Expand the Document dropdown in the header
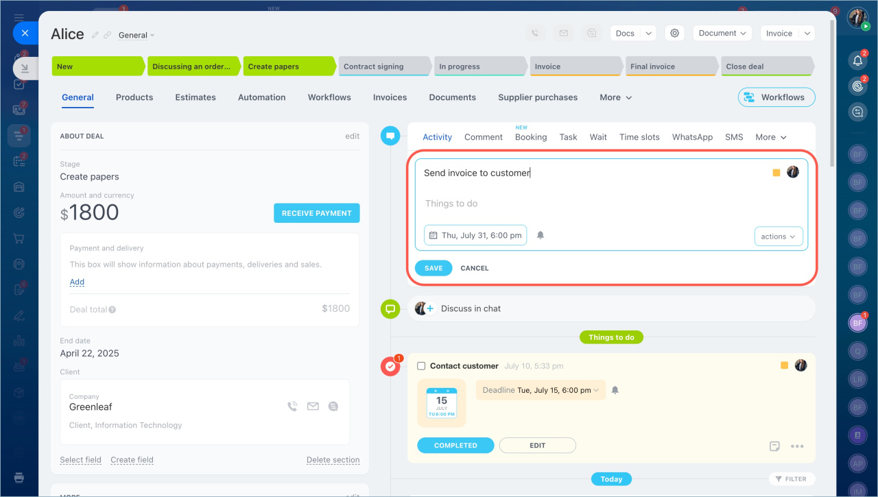The height and width of the screenshot is (497, 878). click(722, 33)
